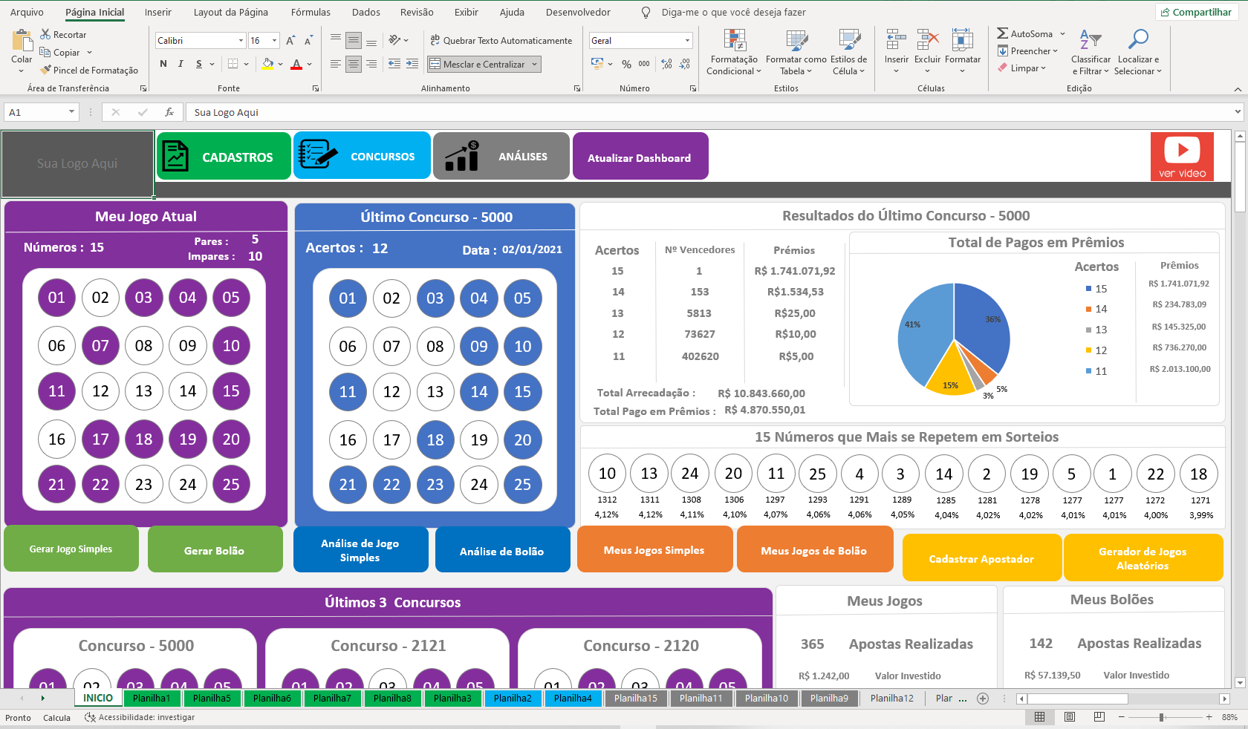Image resolution: width=1248 pixels, height=729 pixels.
Task: Click the AutoSoma sigma icon
Action: [x=1003, y=33]
